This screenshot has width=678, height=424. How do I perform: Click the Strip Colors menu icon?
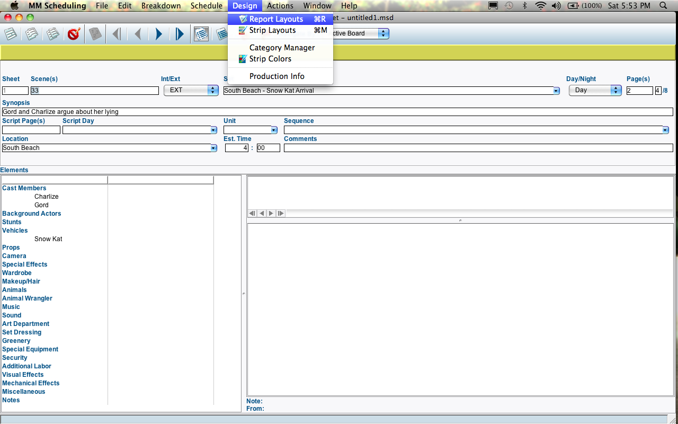tap(243, 59)
